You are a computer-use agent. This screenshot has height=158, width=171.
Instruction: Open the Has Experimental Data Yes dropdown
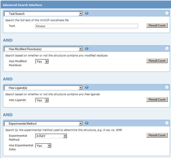[43, 145]
